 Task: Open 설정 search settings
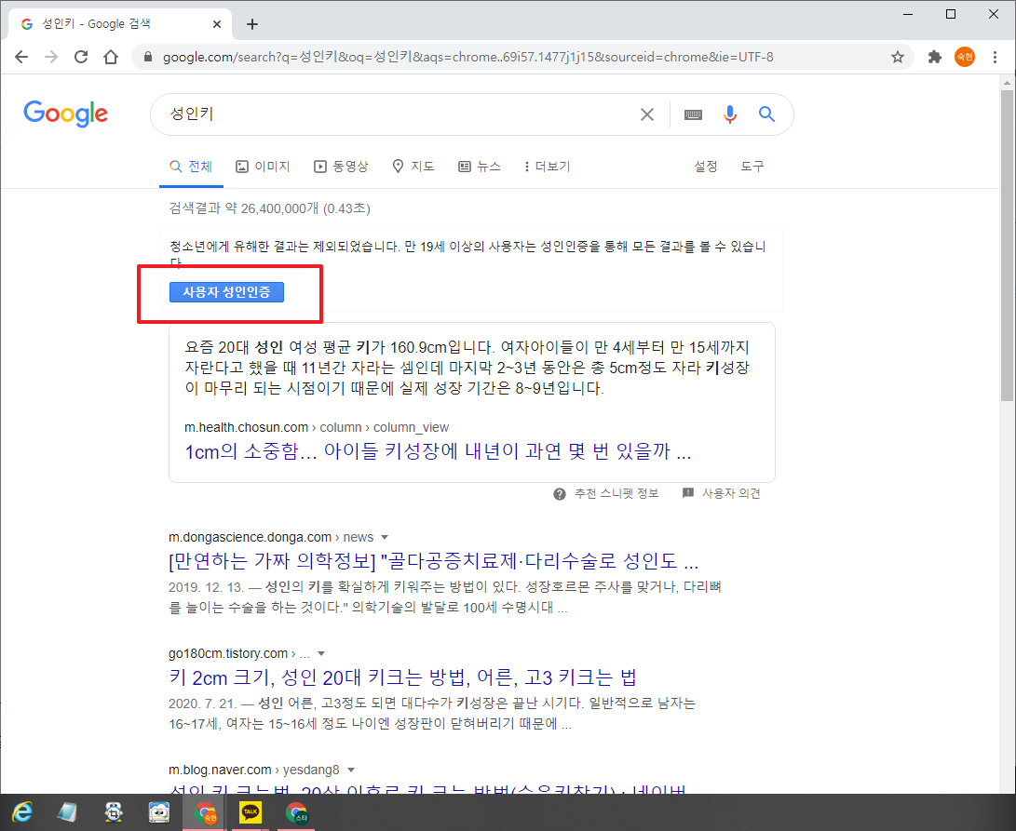(706, 167)
